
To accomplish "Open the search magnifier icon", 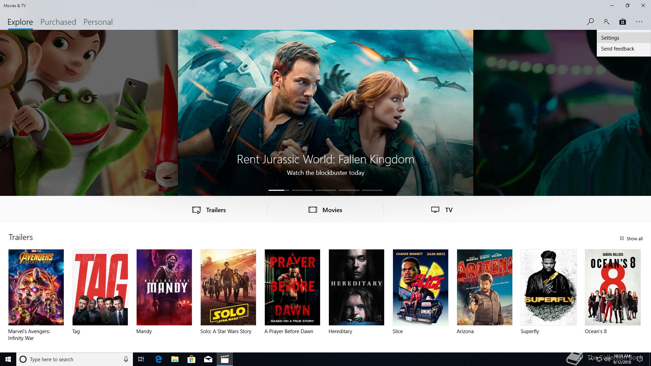I will [590, 22].
